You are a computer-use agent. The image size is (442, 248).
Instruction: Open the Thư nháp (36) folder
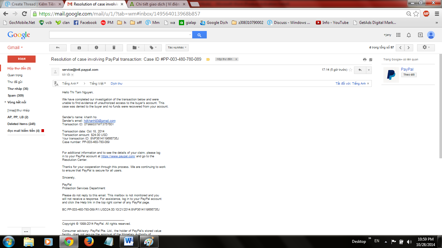(18, 89)
